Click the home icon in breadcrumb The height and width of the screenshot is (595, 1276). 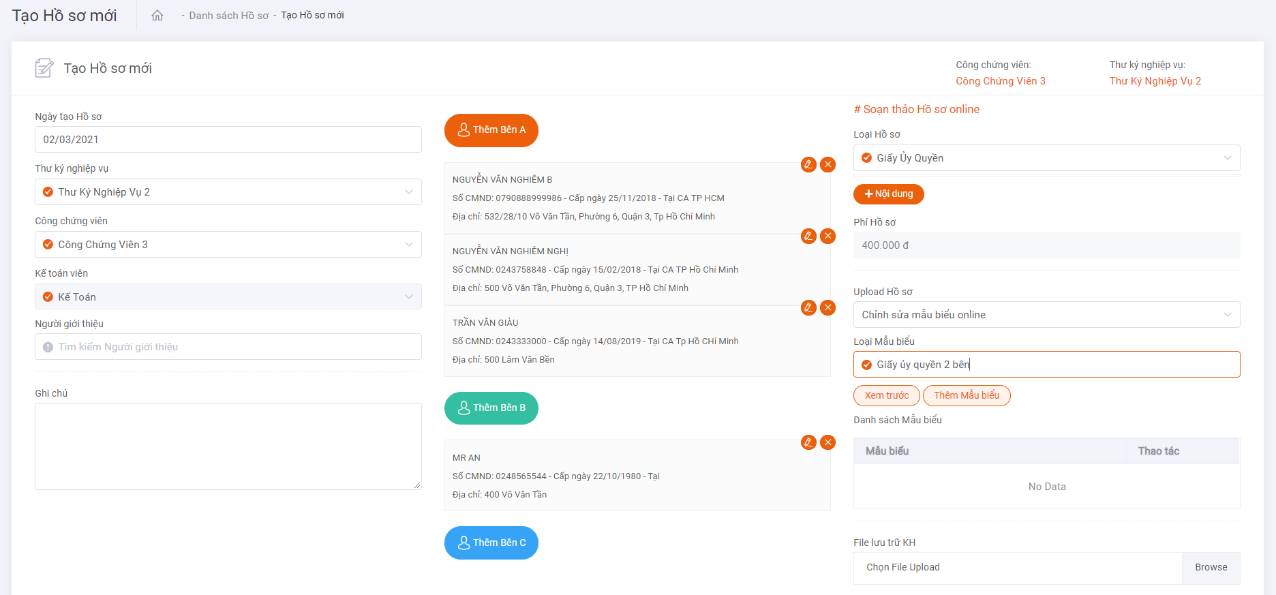click(x=157, y=16)
